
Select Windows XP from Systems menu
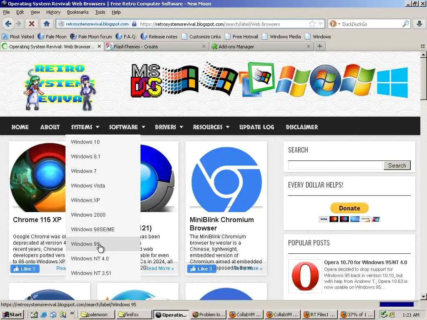103,200
